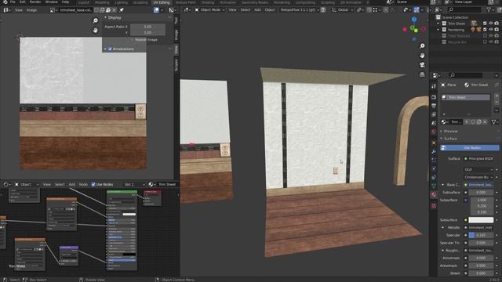Image resolution: width=502 pixels, height=282 pixels.
Task: Open the Output properties tab icon
Action: pyautogui.click(x=434, y=106)
